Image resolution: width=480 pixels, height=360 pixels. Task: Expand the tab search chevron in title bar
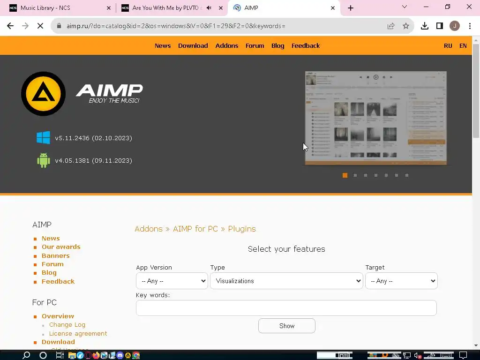point(405,7)
